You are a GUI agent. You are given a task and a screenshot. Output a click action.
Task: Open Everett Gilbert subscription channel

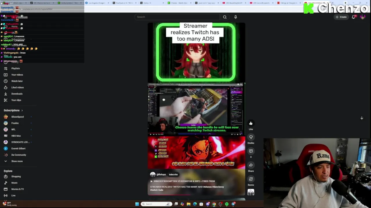click(19, 148)
